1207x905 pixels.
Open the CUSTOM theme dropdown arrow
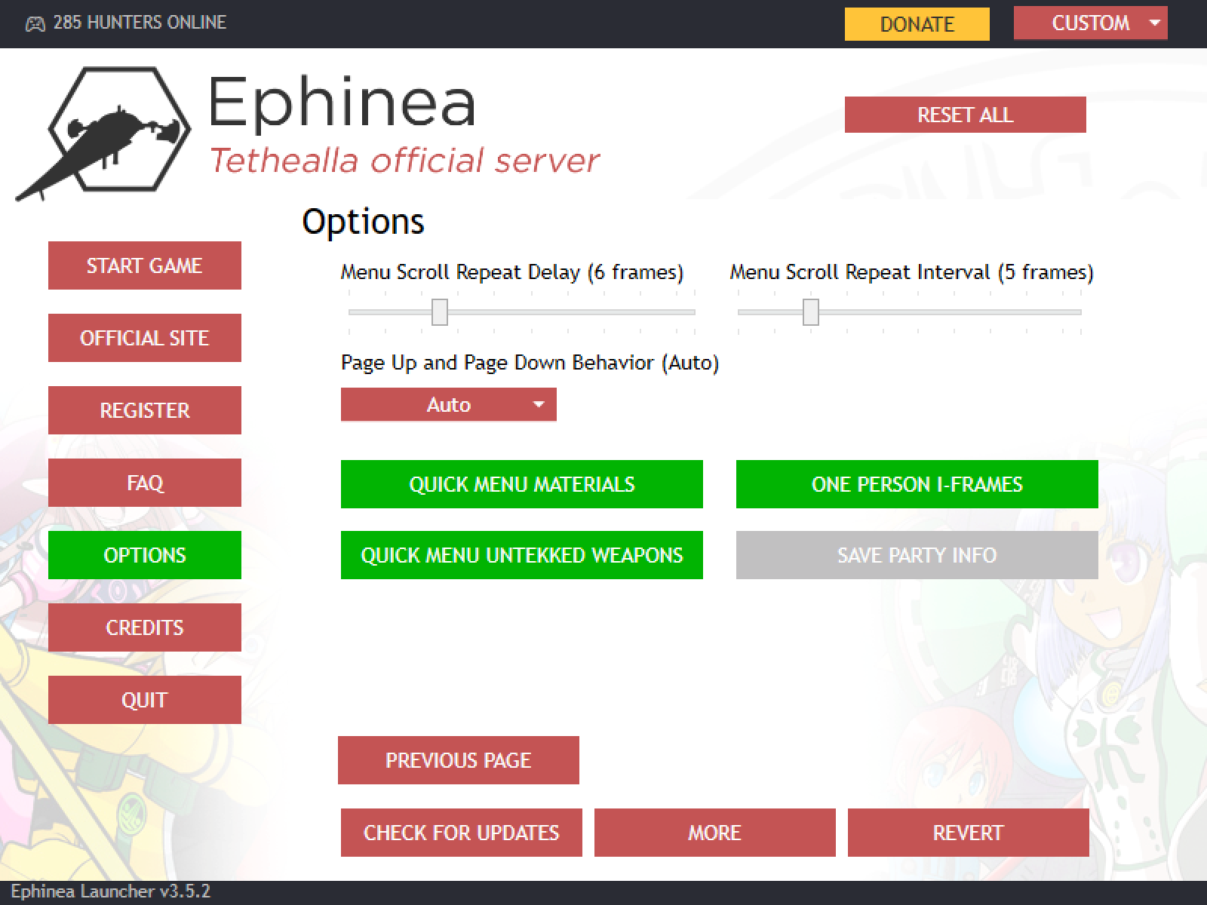pyautogui.click(x=1154, y=23)
